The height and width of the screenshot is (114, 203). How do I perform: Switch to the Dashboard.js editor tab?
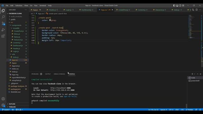[x=86, y=10]
